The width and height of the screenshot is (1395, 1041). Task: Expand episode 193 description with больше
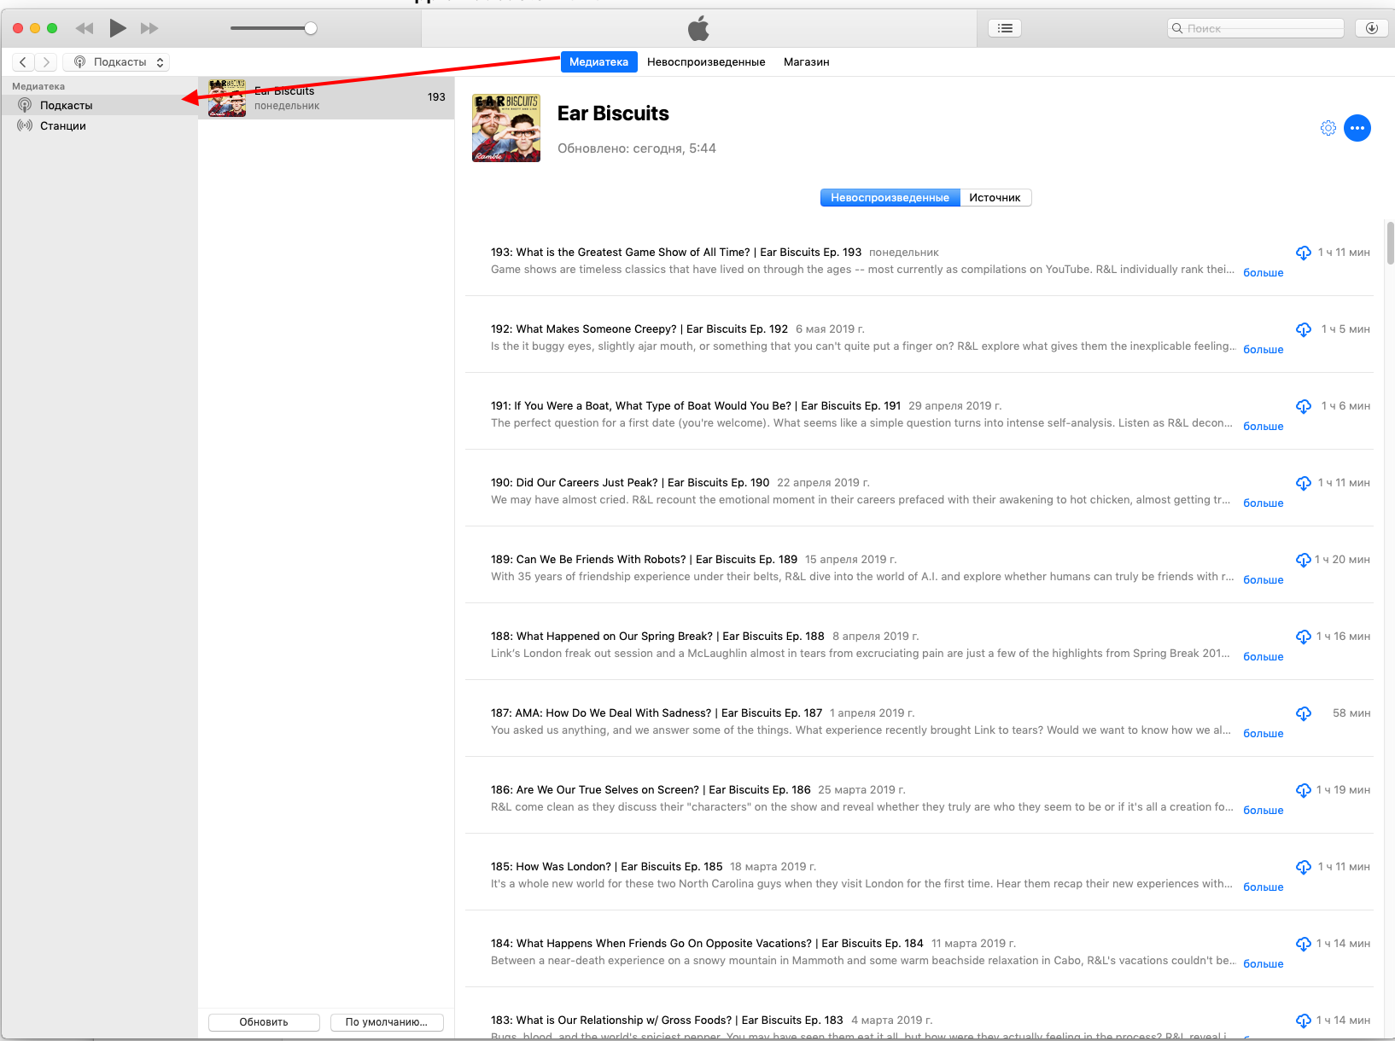pos(1264,273)
